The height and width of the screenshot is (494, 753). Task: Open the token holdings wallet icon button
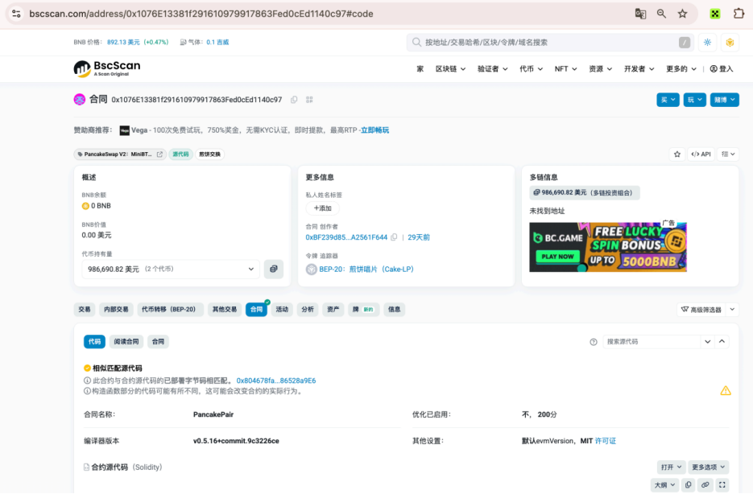(274, 269)
